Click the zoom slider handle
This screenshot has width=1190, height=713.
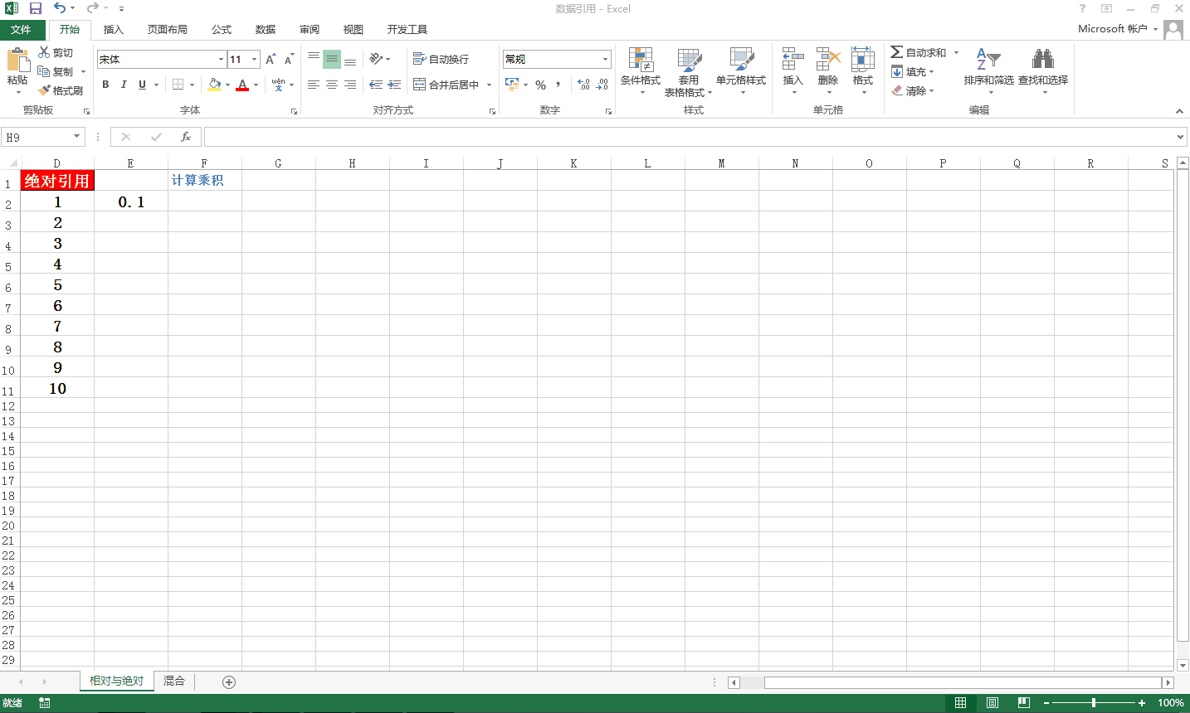click(1094, 703)
